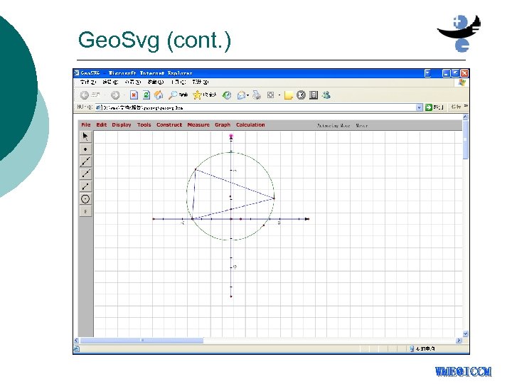Open GeoSvg File menu

coord(86,124)
